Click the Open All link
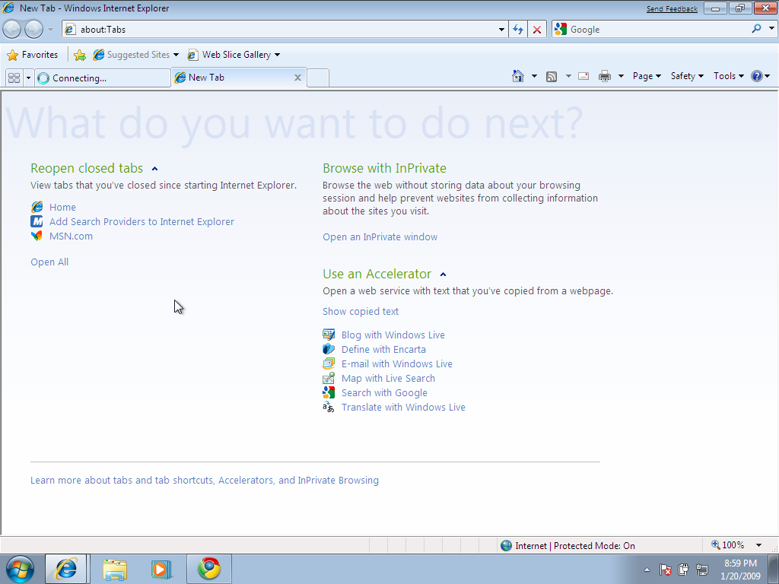The height and width of the screenshot is (584, 779). pyautogui.click(x=49, y=262)
